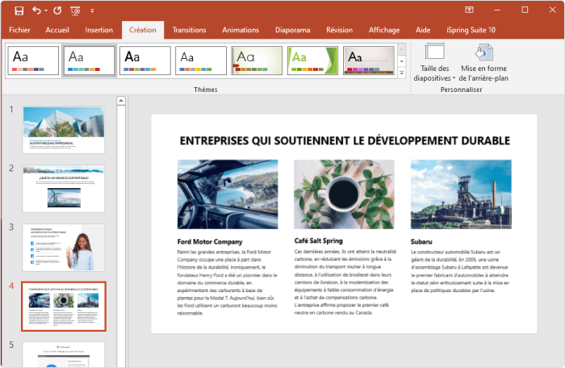Click the Redo/Repeat icon

(x=57, y=10)
